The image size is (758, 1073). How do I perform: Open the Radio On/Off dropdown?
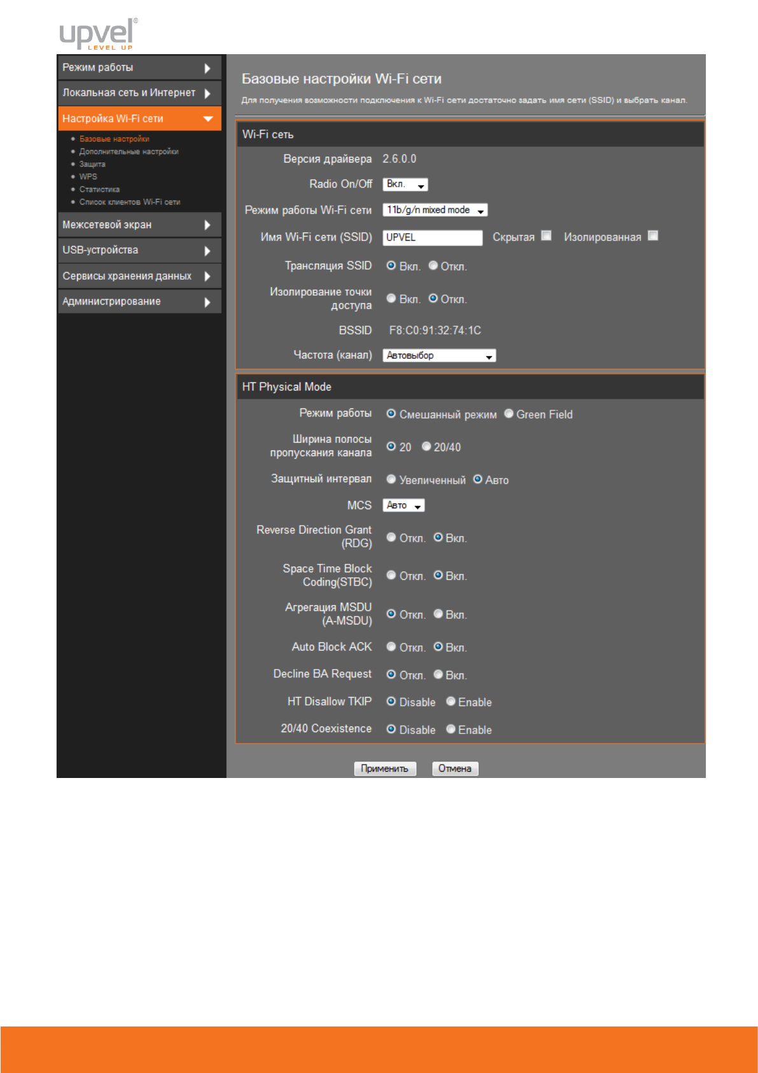(405, 184)
